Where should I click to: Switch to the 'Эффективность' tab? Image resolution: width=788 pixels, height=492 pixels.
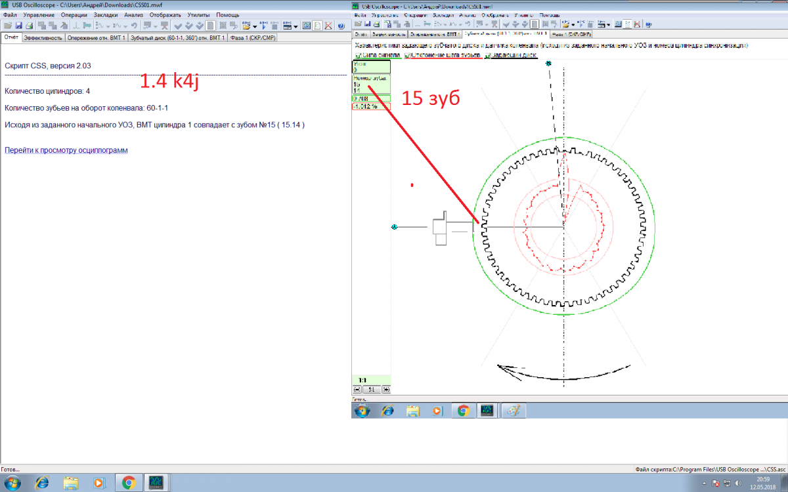(43, 38)
